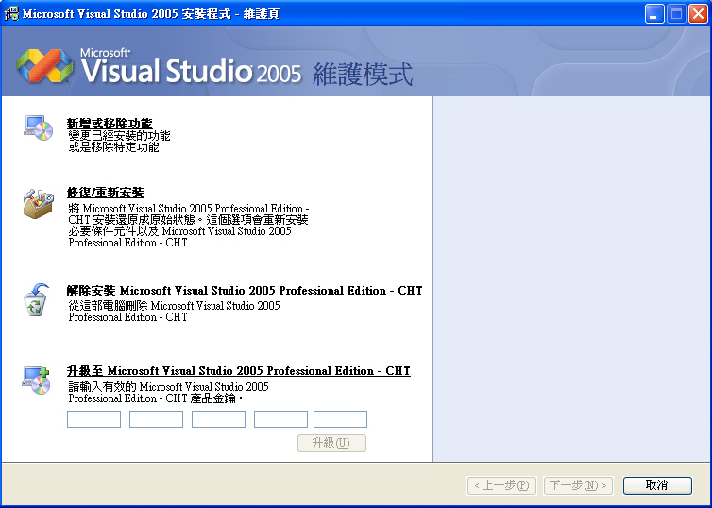The width and height of the screenshot is (712, 508).
Task: Click the recycle bin icon beside 解除安裝
Action: coord(36,300)
